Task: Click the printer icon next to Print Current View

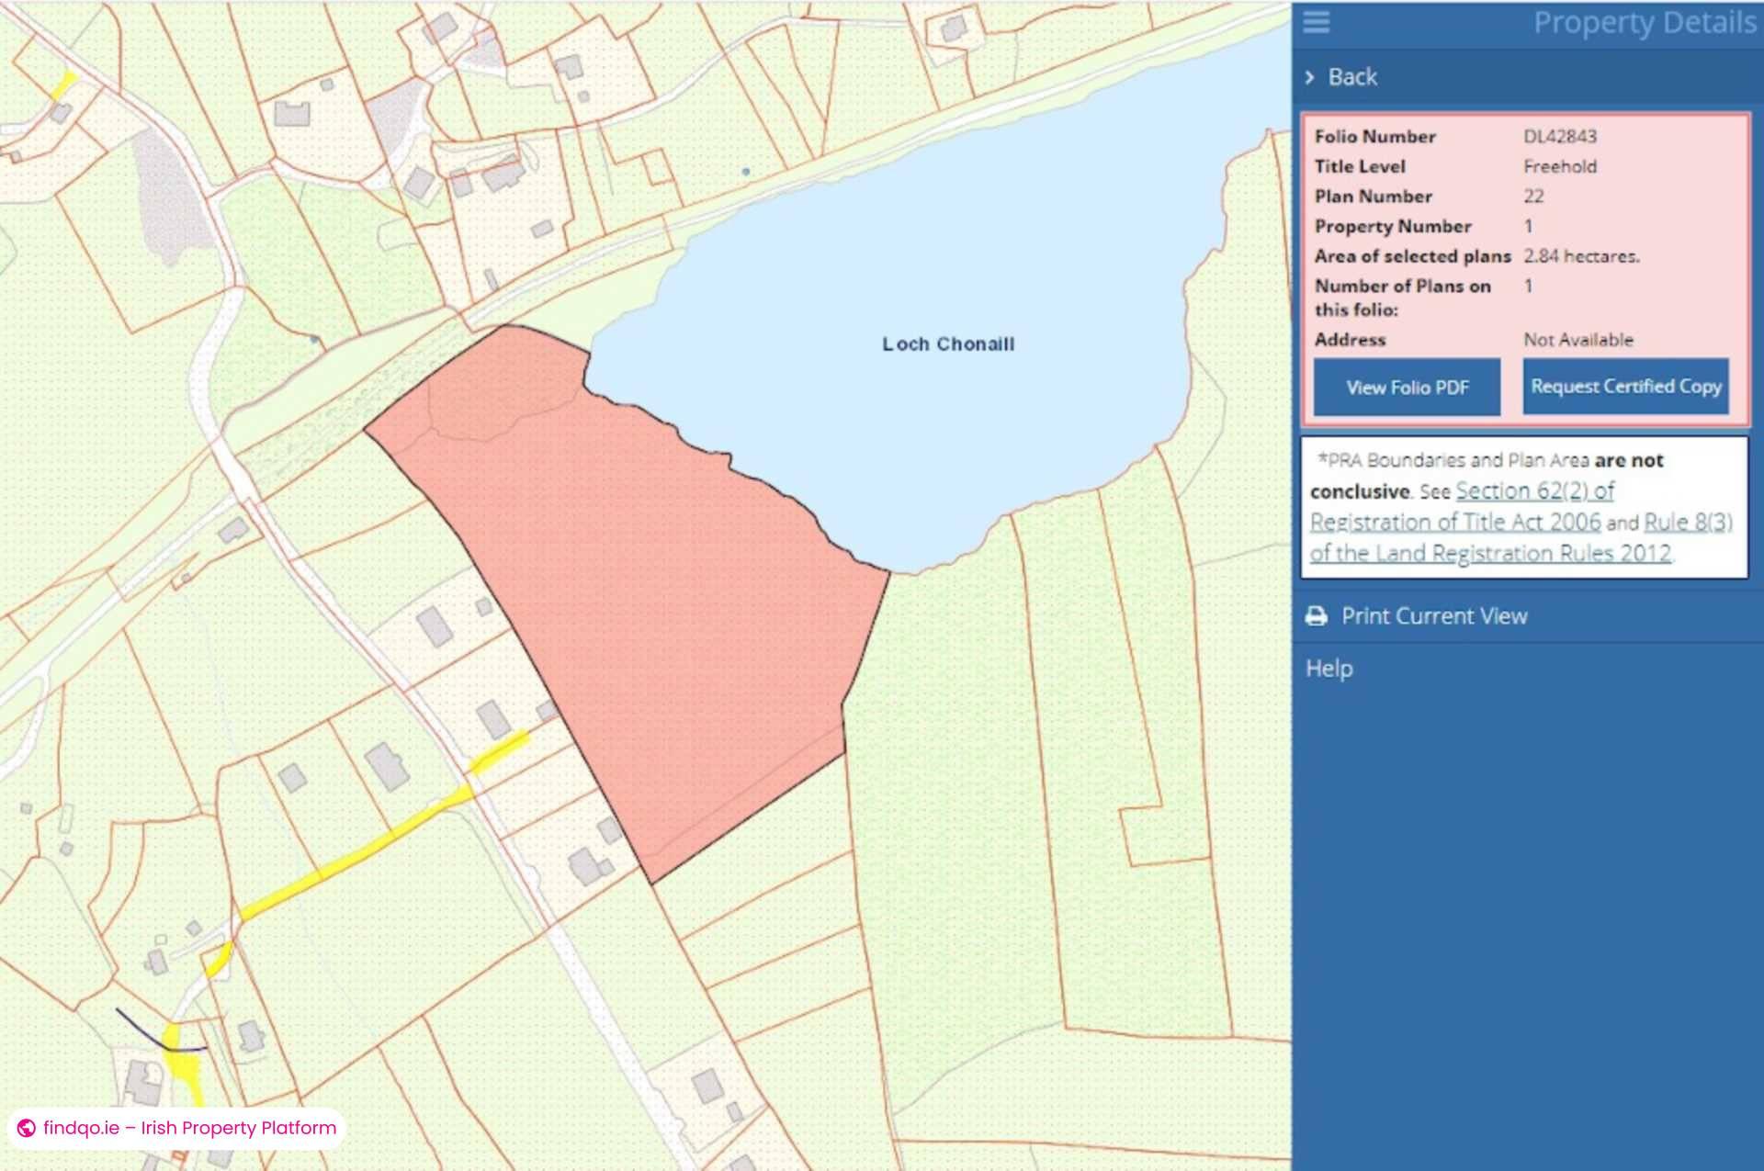Action: (x=1317, y=615)
